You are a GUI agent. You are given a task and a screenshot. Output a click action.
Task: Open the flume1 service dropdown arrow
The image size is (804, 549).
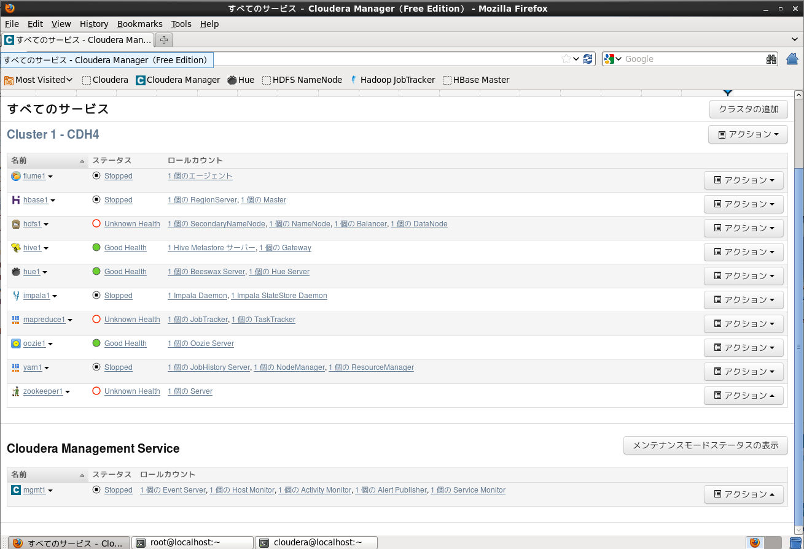pos(50,177)
